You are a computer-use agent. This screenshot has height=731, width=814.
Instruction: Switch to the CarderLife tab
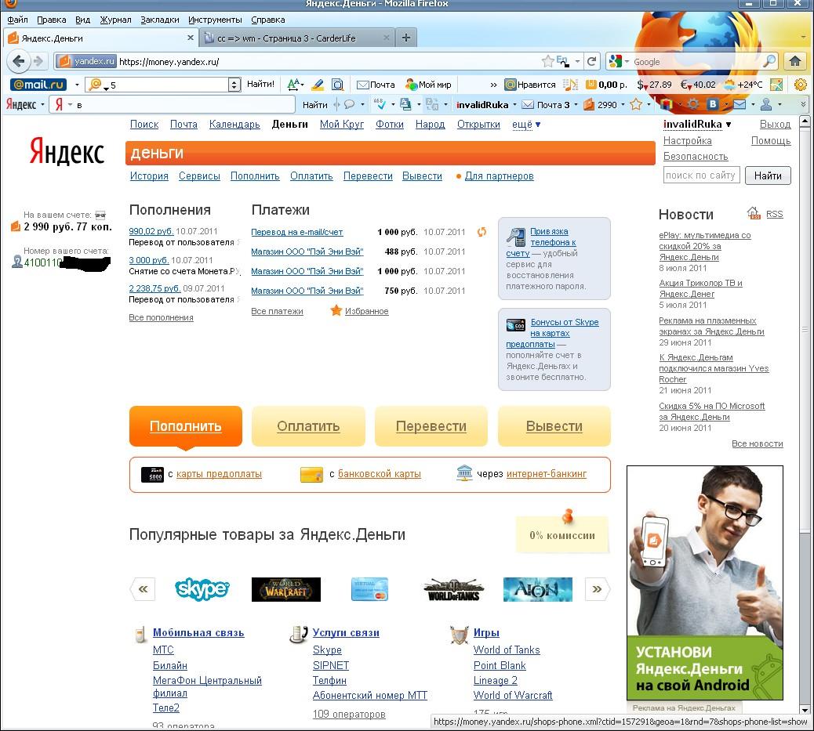pos(296,38)
